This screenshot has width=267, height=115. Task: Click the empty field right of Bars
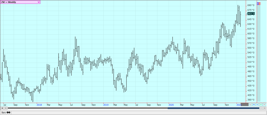(x=138, y=113)
